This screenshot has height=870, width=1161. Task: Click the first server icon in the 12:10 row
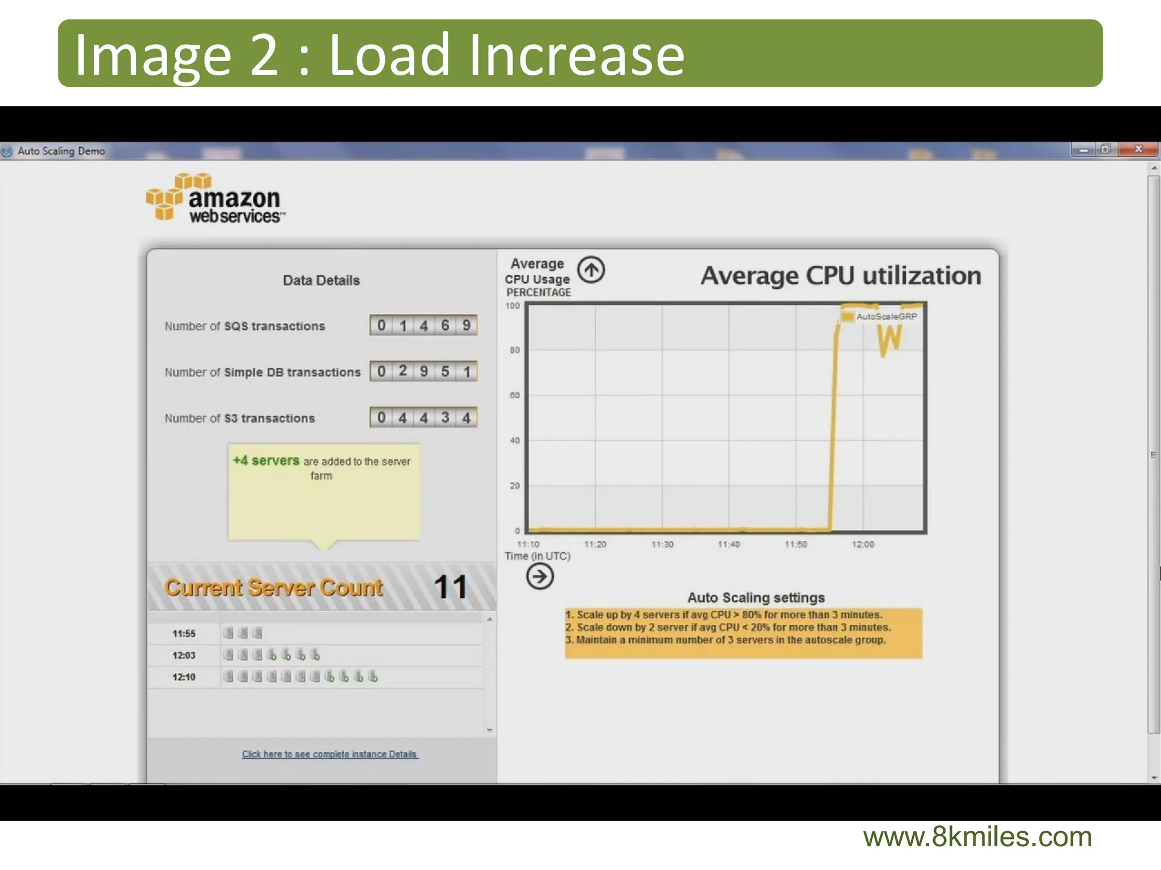(228, 677)
